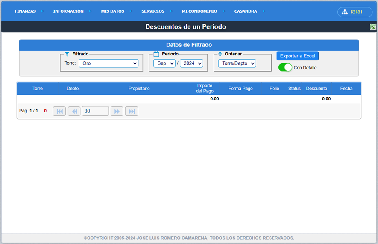Click the rows-per-page field showing 30
Image resolution: width=378 pixels, height=244 pixels.
(95, 111)
